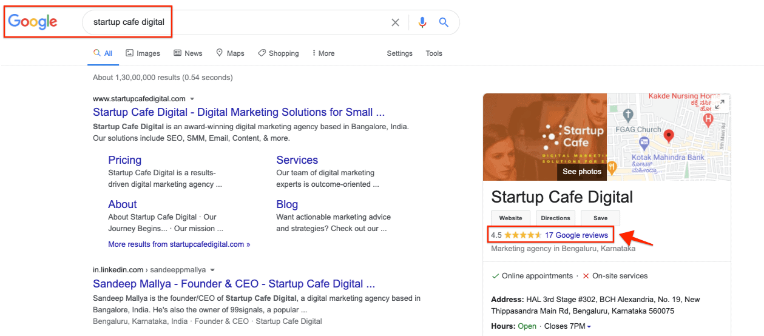Submit search with magnifier icon

(x=444, y=22)
